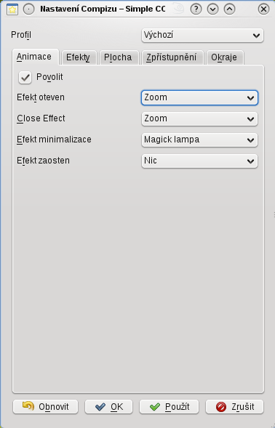Apply changes with Použít button

(169, 407)
